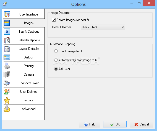Open Layout Defaults settings
This screenshot has height=131, width=157.
click(x=29, y=49)
